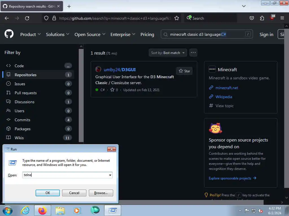Open the three-dot more options button
The height and width of the screenshot is (216, 289).
(193, 53)
